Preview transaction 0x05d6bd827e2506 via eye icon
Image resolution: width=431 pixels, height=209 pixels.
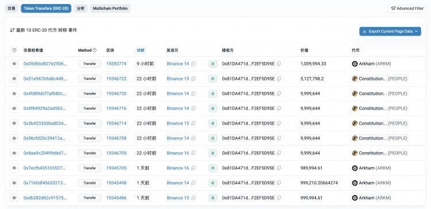(x=14, y=64)
